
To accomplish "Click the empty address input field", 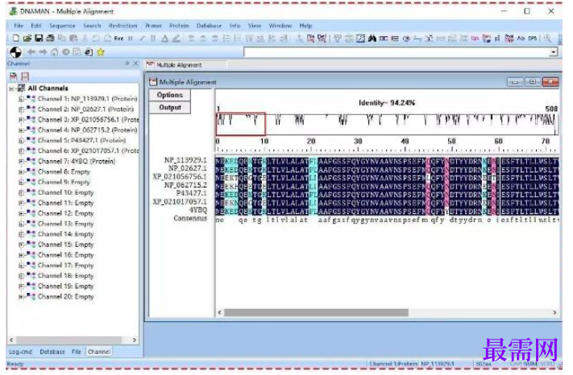I will 397,52.
